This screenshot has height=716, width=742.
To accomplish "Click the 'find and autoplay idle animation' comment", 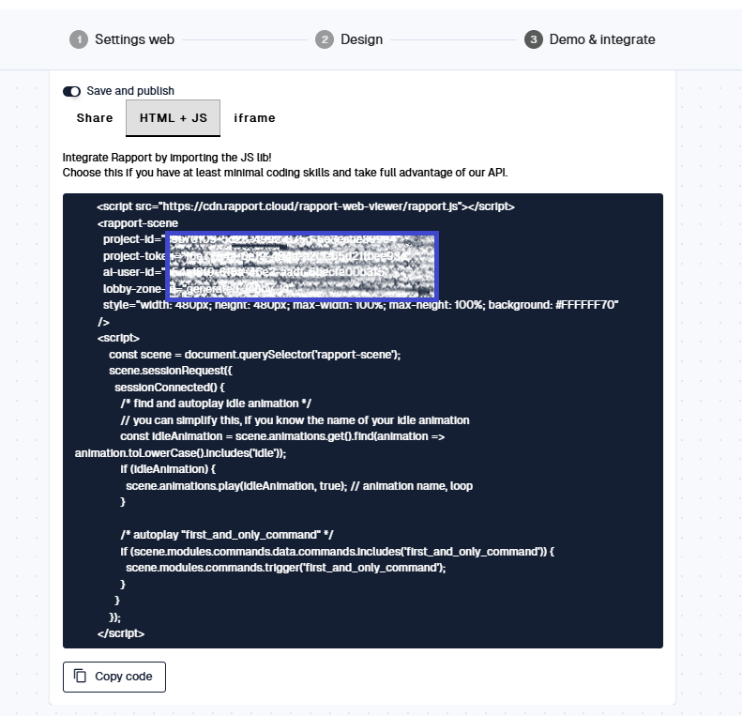I will pyautogui.click(x=216, y=404).
